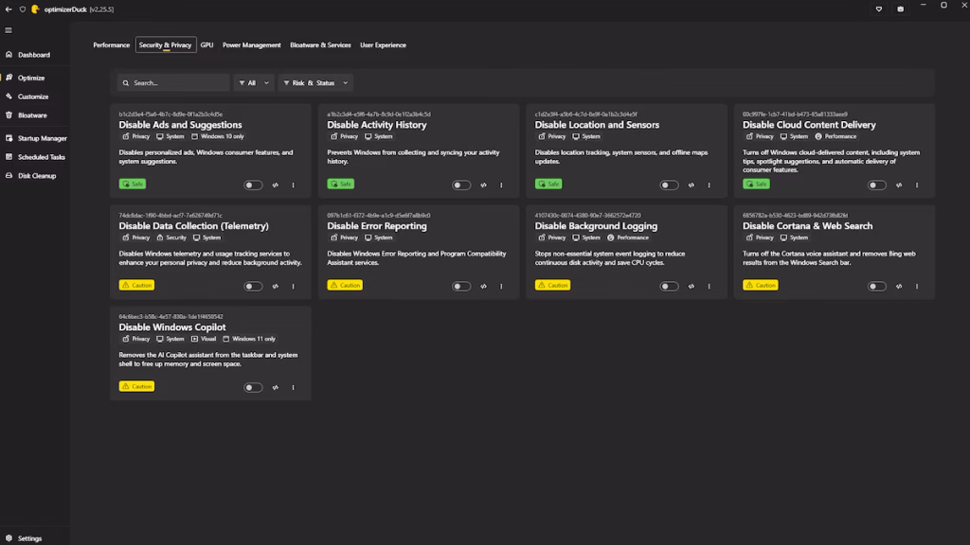Click Caution badge on Disable Background Logging

[552, 286]
